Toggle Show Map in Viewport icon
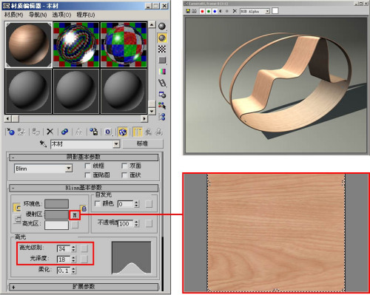 click(123, 132)
